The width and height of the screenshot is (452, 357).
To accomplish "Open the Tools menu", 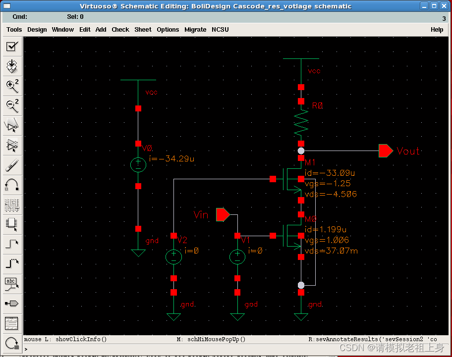I will [14, 29].
